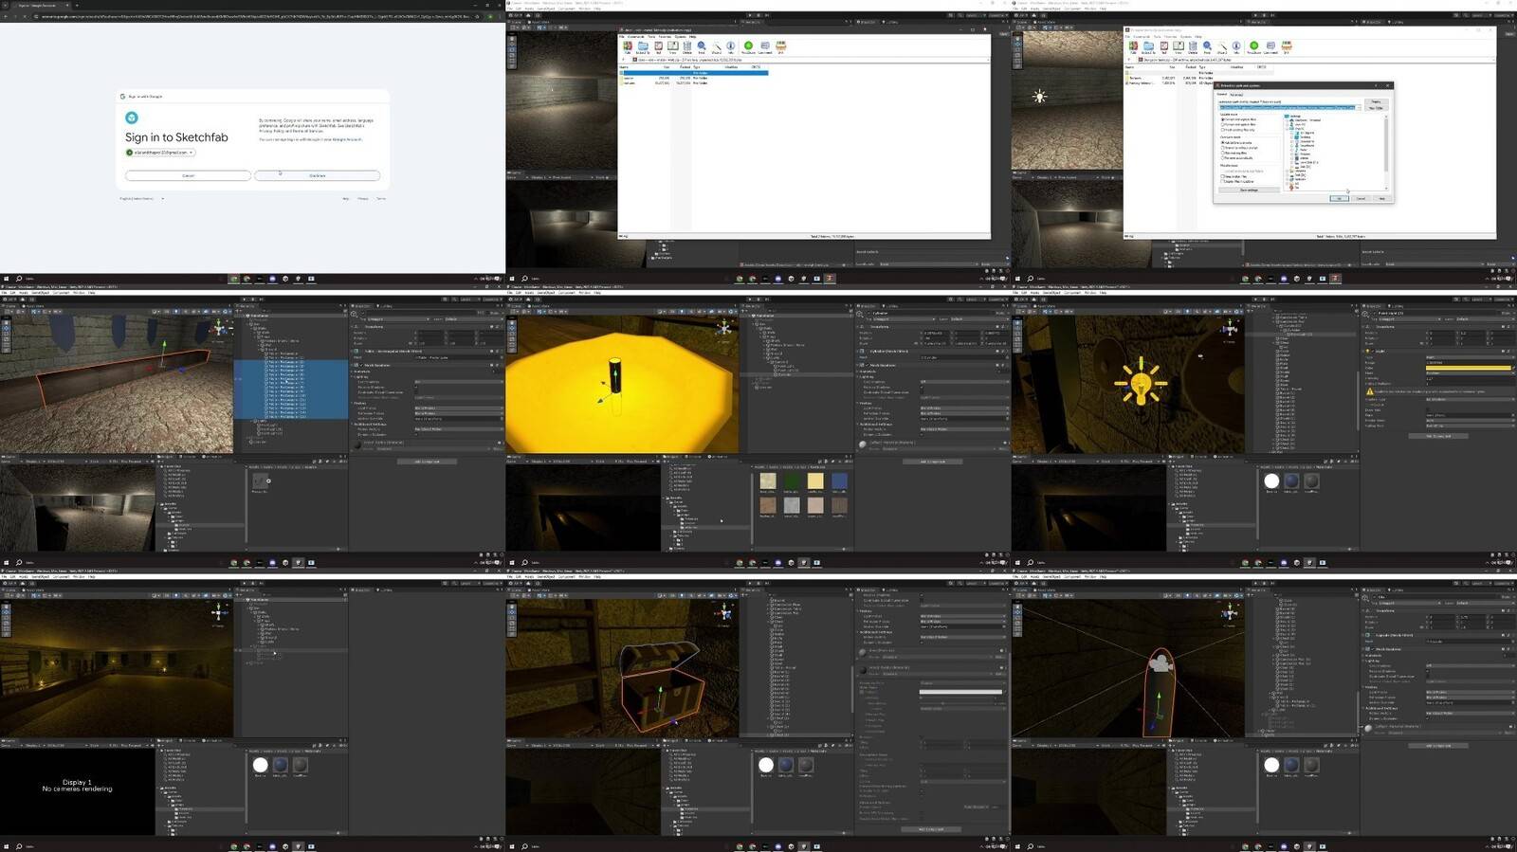Click Windows Start button below Sketchfab sign-in page
This screenshot has width=1517, height=852.
click(x=5, y=279)
